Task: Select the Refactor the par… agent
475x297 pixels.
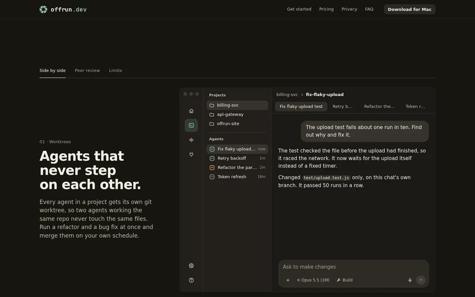Action: [x=237, y=168]
